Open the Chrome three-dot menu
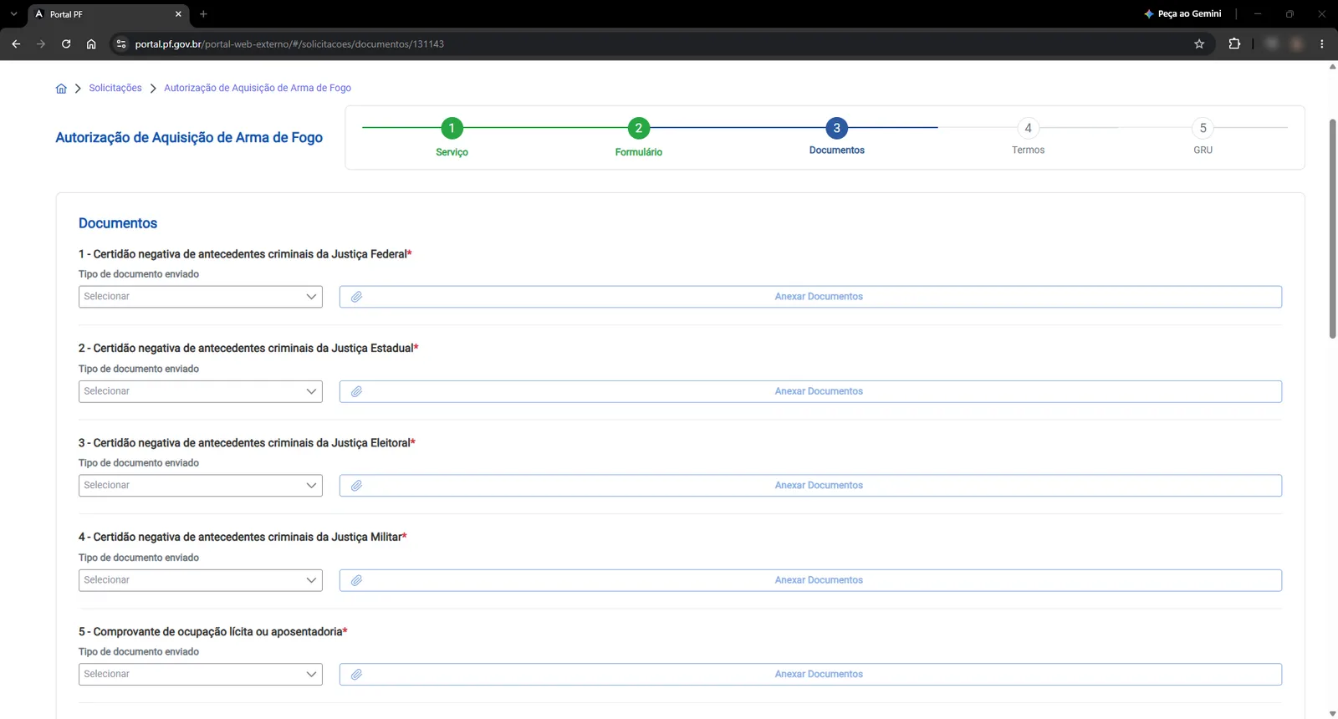This screenshot has height=719, width=1338. (x=1322, y=43)
